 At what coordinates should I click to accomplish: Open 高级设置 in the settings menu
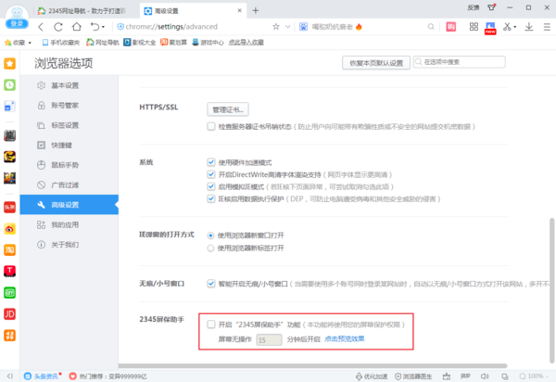[64, 204]
